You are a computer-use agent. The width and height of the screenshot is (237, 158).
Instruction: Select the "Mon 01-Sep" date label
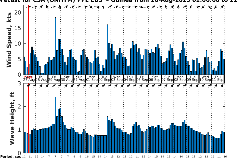click(92, 78)
